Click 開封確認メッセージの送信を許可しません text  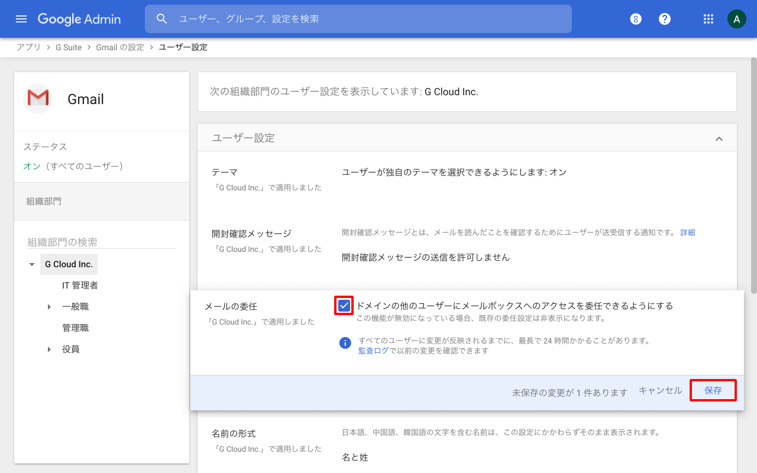coord(426,257)
